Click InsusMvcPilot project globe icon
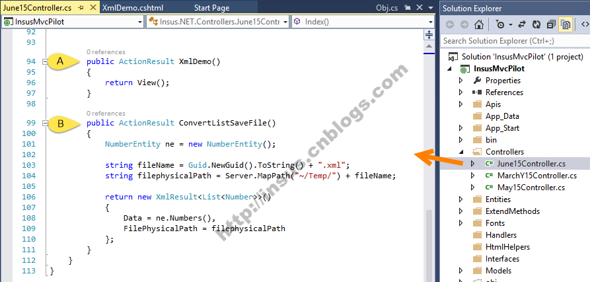Image resolution: width=590 pixels, height=282 pixels. coord(465,69)
